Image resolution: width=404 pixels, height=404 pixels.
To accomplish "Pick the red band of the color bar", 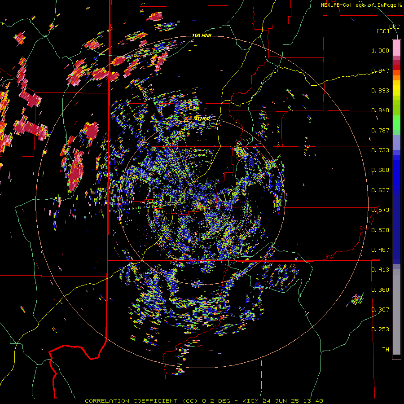I will coord(396,67).
